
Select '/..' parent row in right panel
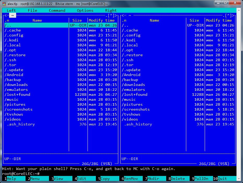tap(178, 25)
